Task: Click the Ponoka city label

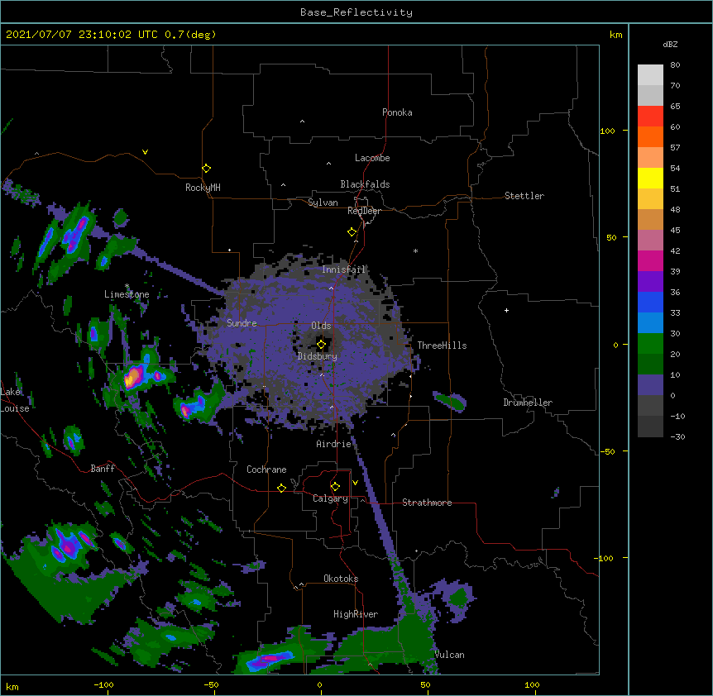Action: point(397,112)
